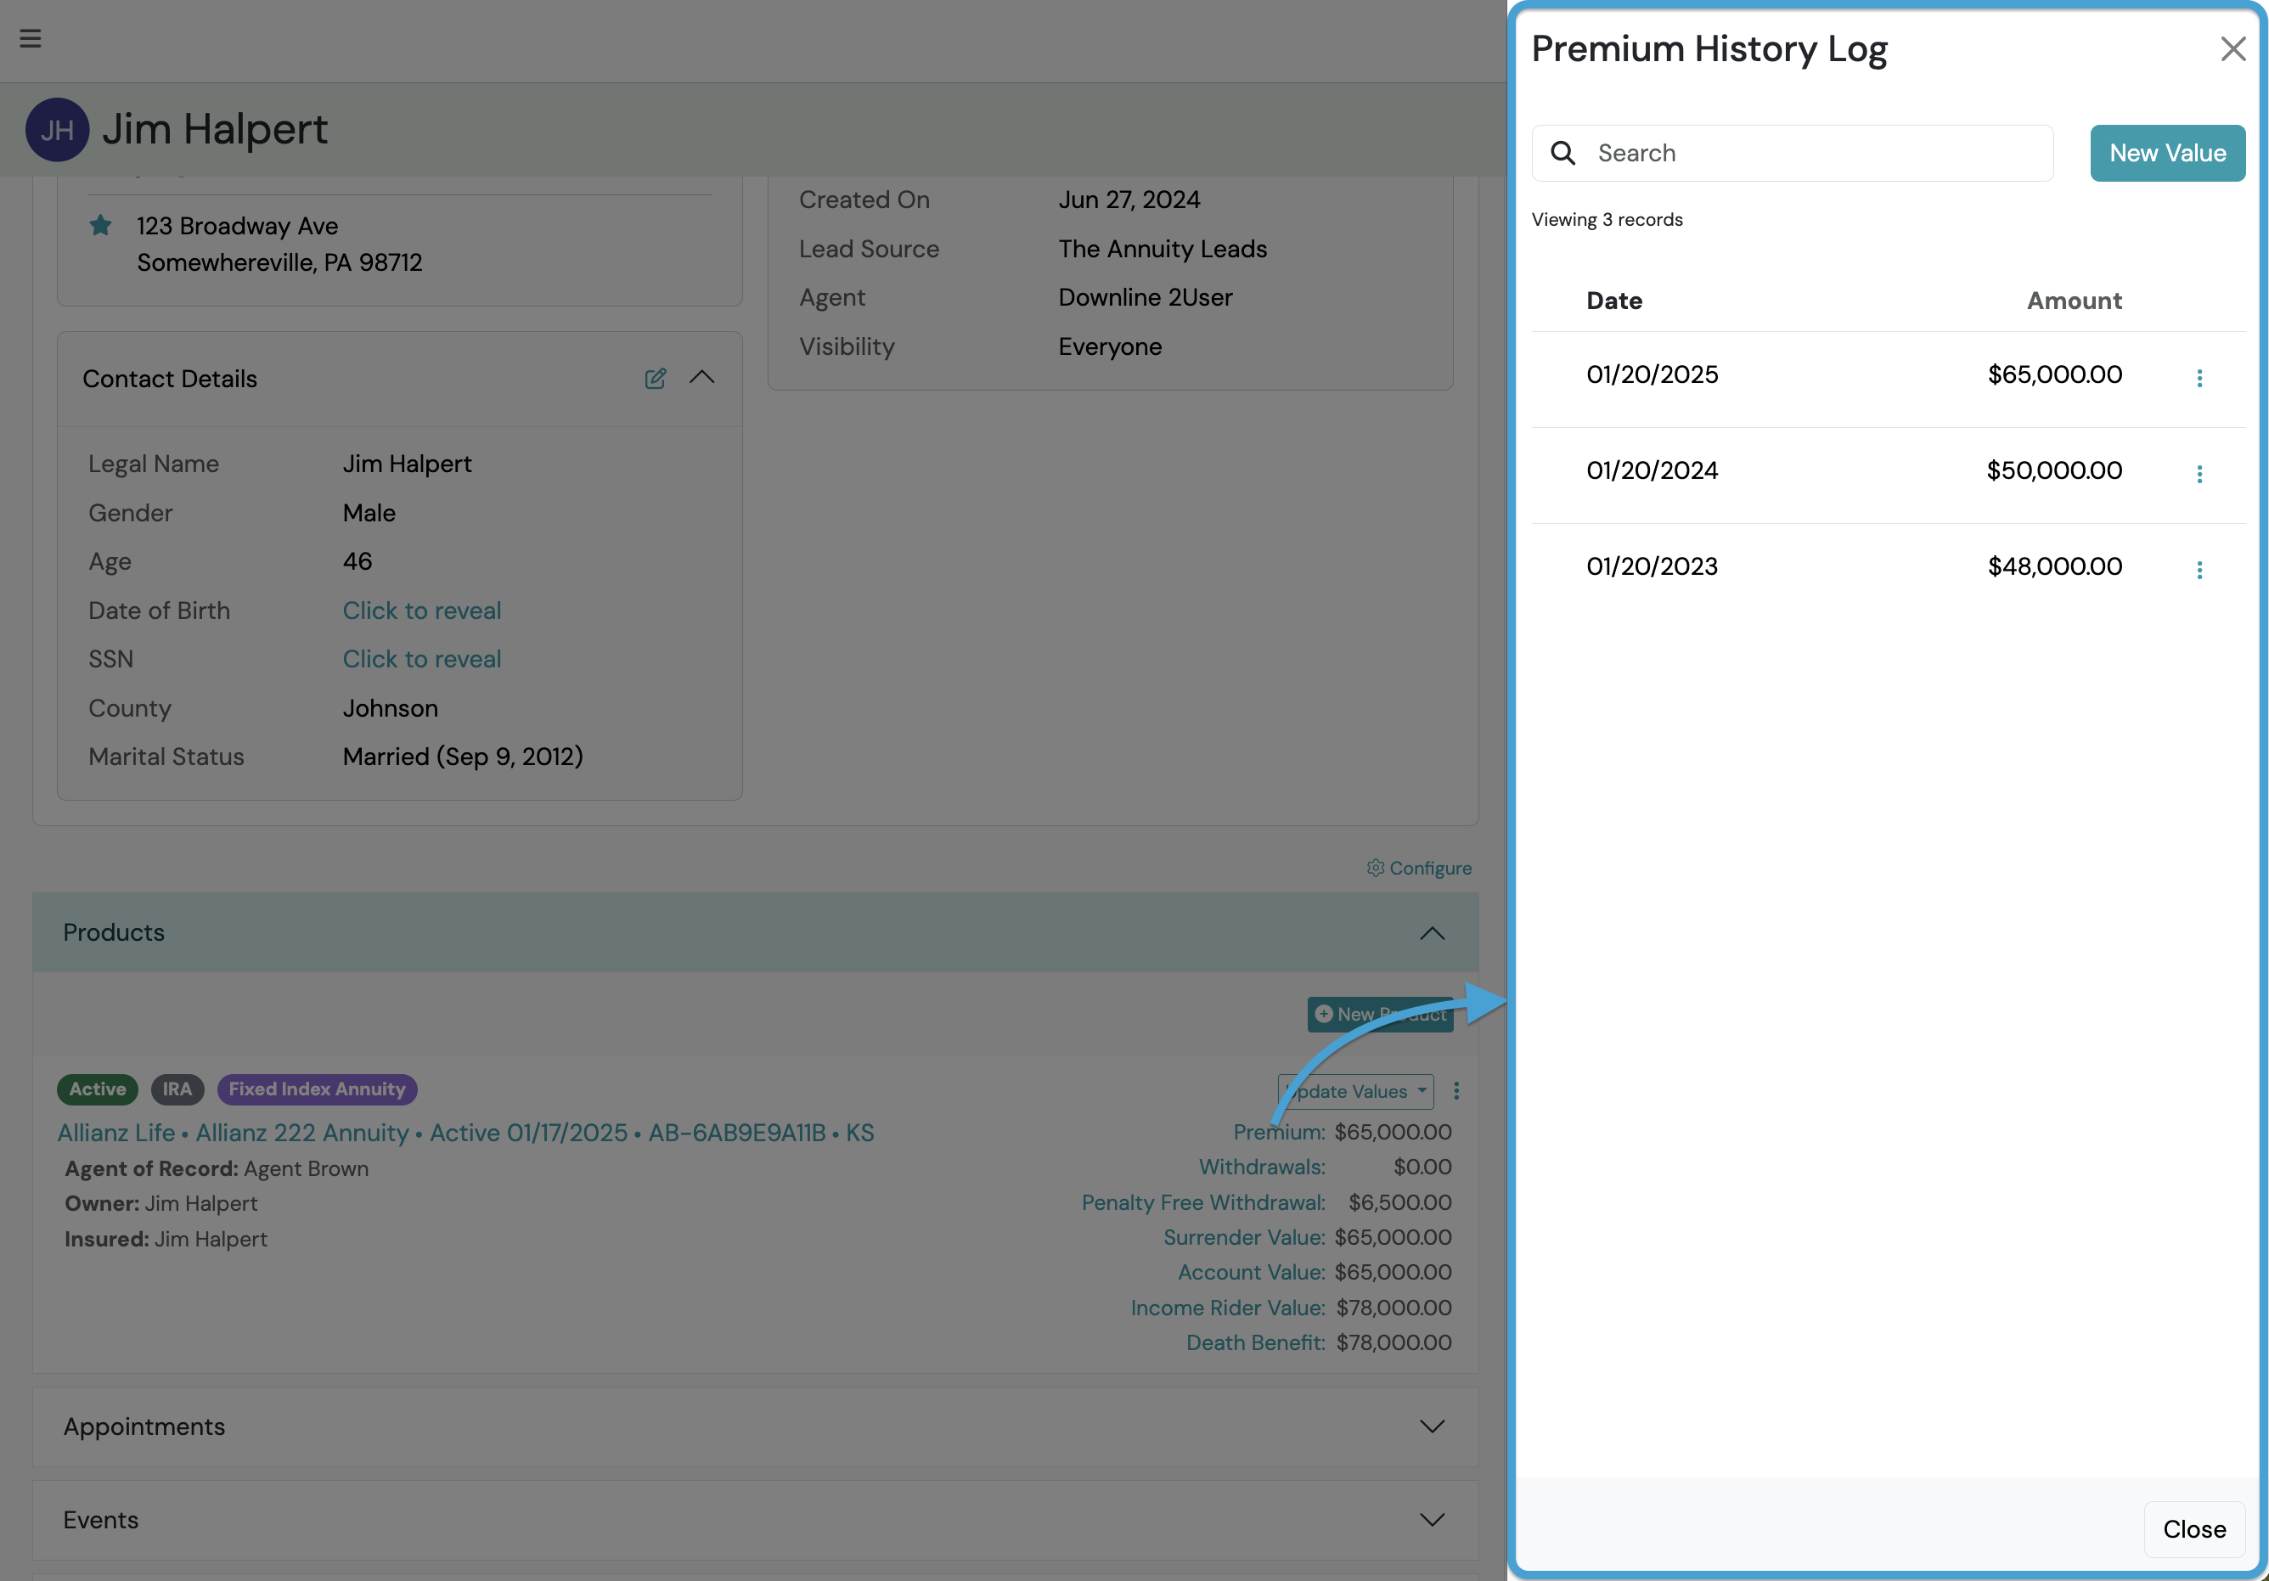
Task: Focus the Search field in Premium History Log
Action: [1792, 153]
